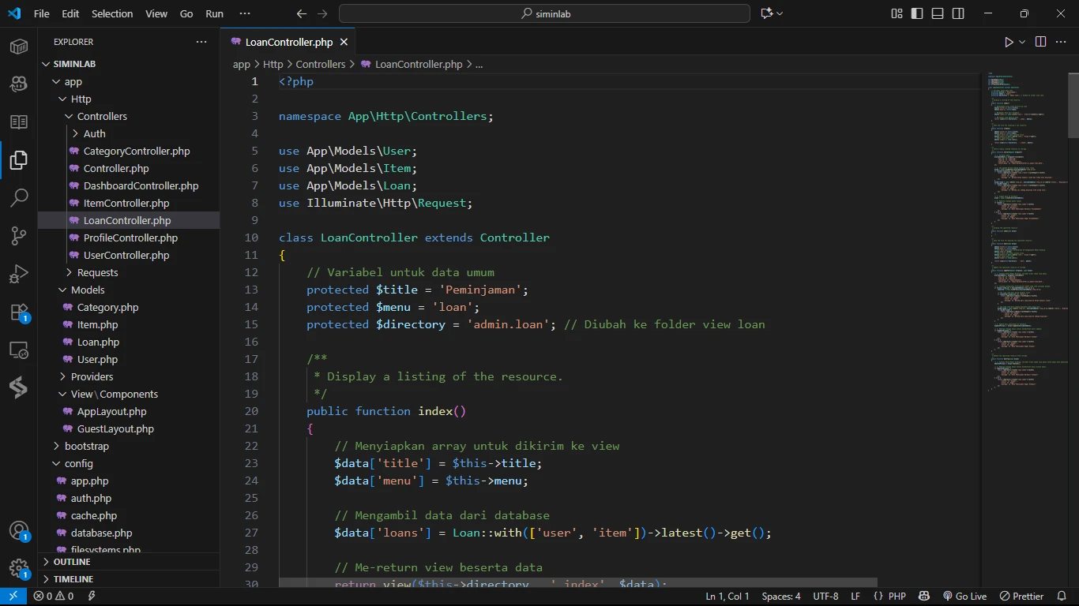Open the Run and Debug view
This screenshot has width=1079, height=606.
point(19,274)
